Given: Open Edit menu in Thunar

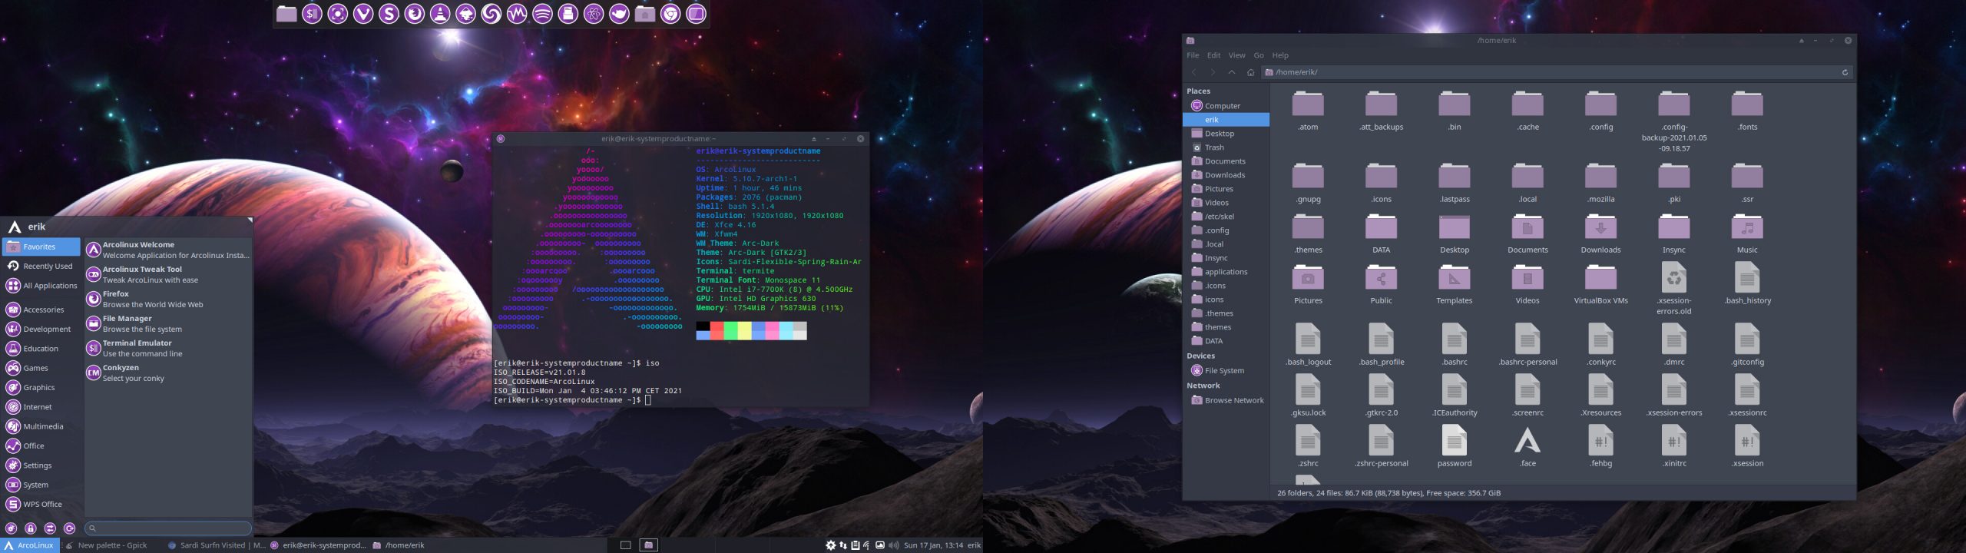Looking at the screenshot, I should click(1213, 55).
